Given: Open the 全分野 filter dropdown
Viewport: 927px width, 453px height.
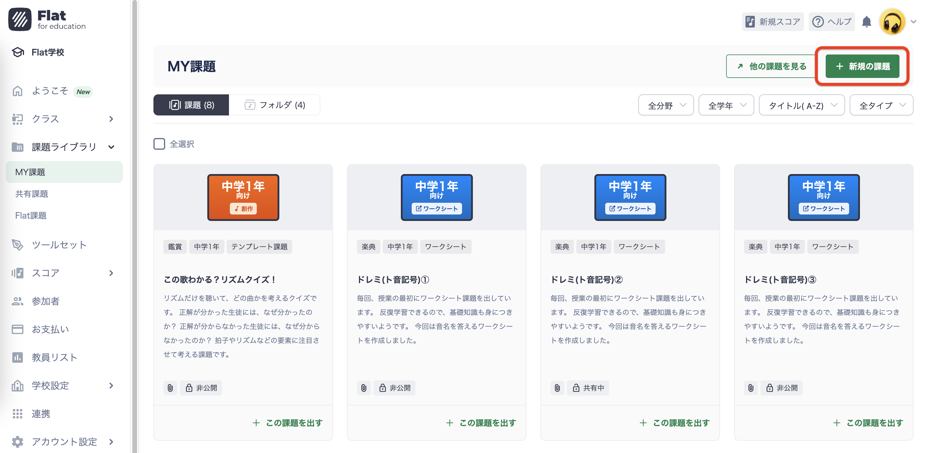Looking at the screenshot, I should 666,105.
